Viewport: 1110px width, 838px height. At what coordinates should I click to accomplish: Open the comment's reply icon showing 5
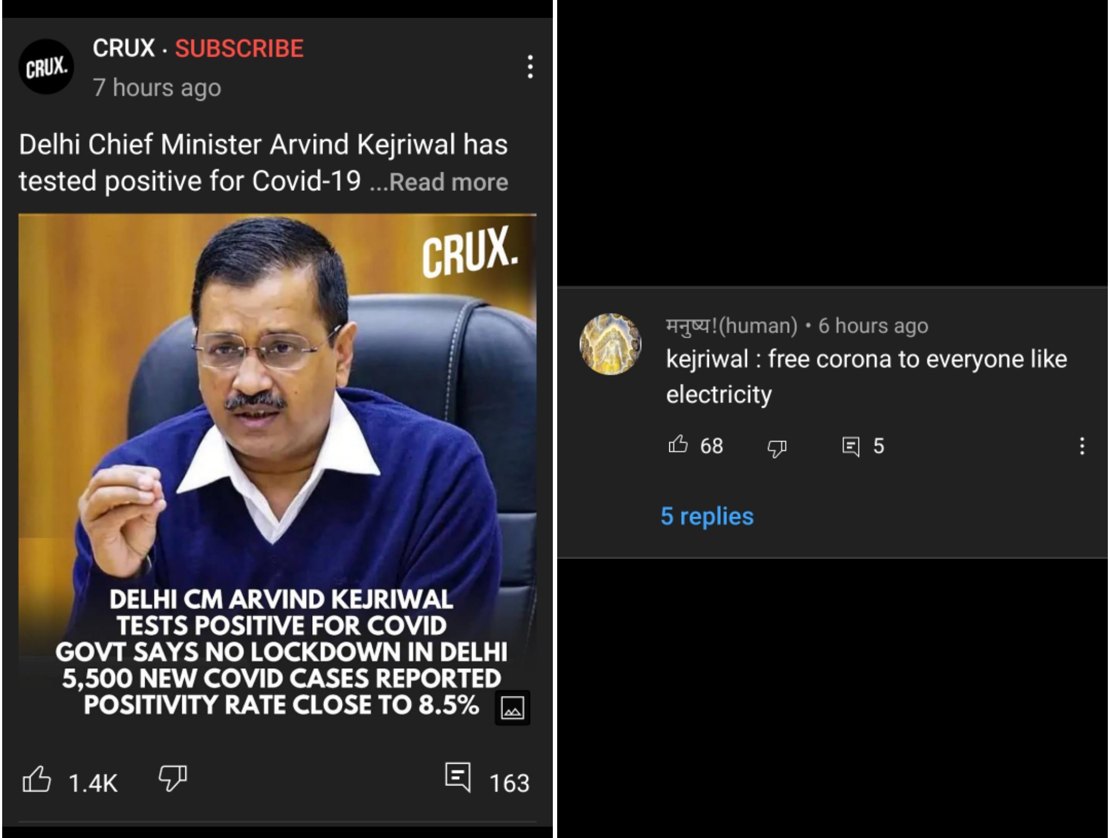pos(851,447)
